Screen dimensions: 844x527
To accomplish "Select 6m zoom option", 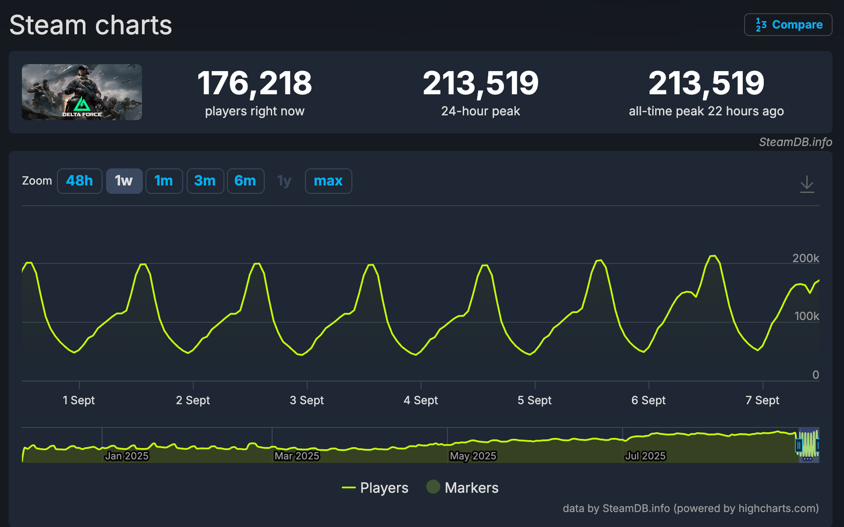I will 245,181.
